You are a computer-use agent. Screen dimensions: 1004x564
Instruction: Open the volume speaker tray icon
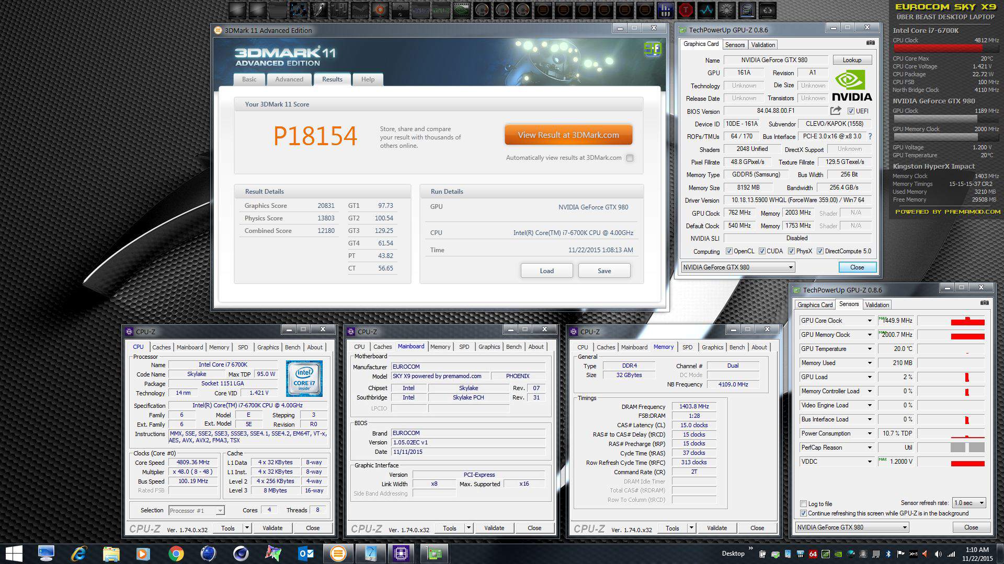pyautogui.click(x=938, y=554)
